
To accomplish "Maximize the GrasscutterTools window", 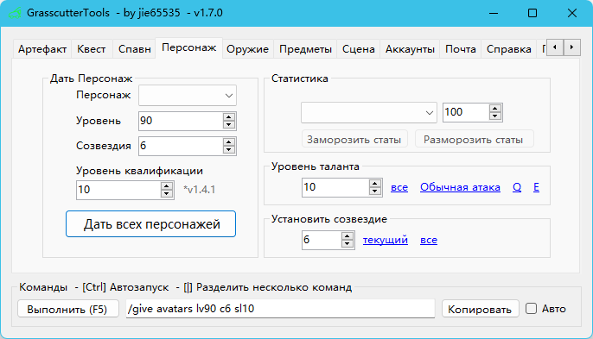I will [x=532, y=13].
